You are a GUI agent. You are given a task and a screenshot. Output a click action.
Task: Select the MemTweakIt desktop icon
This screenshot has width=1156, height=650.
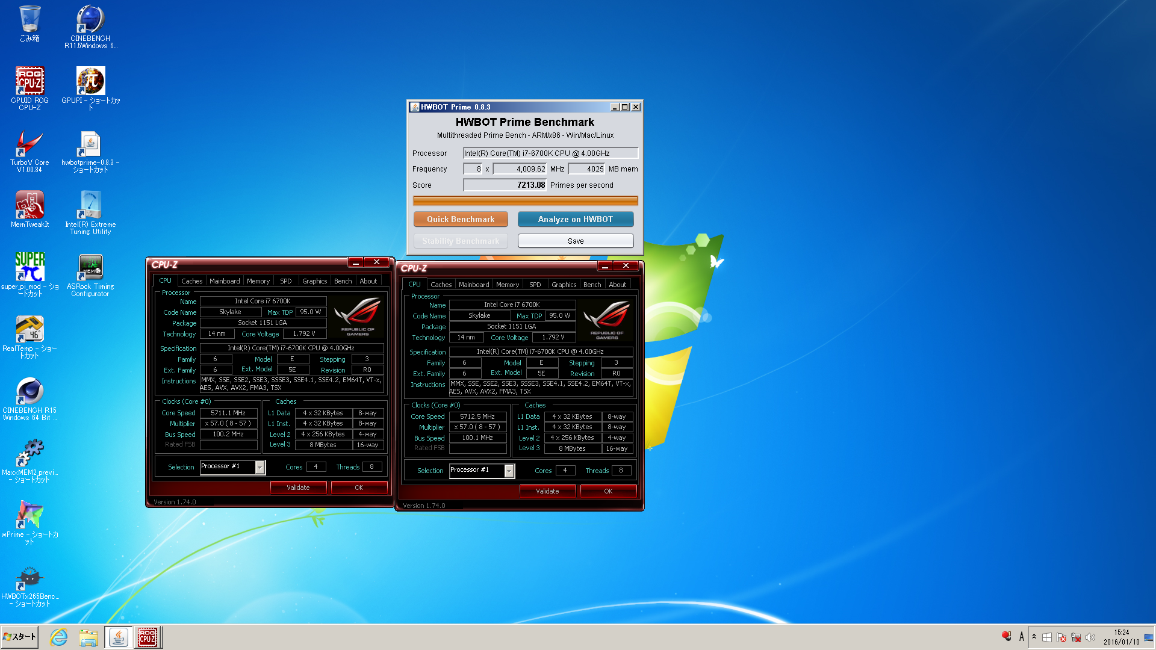click(x=30, y=209)
